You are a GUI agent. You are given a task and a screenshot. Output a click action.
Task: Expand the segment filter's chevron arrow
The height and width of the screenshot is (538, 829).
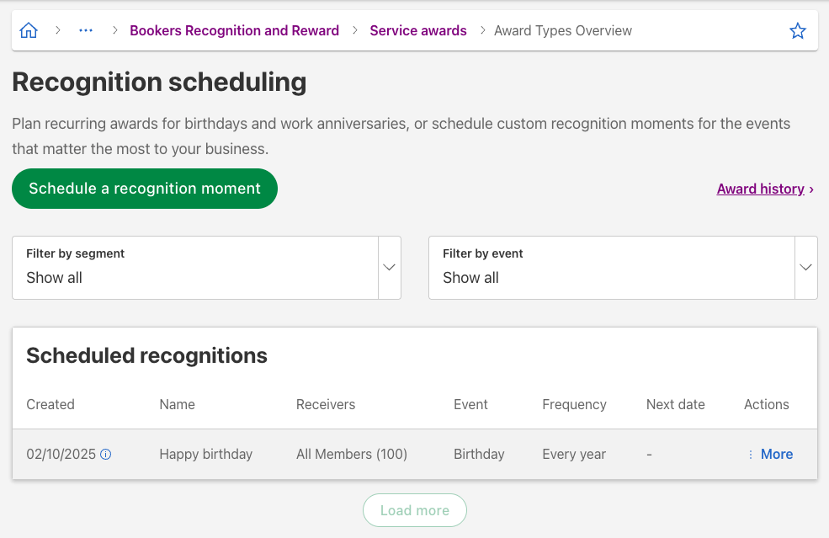click(x=389, y=267)
